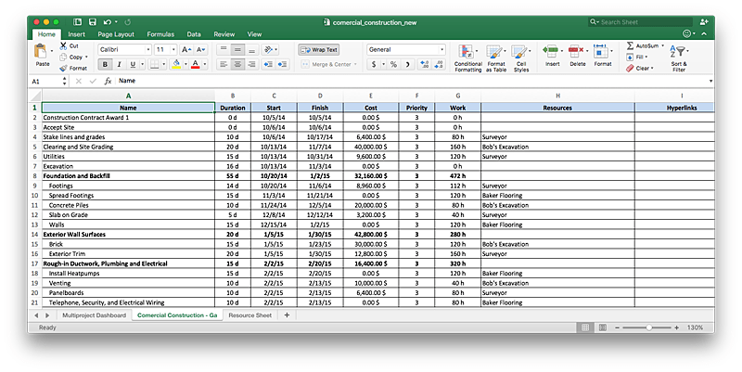Click the Merge & Center button
Screen dimensions: 742x372
tap(328, 64)
